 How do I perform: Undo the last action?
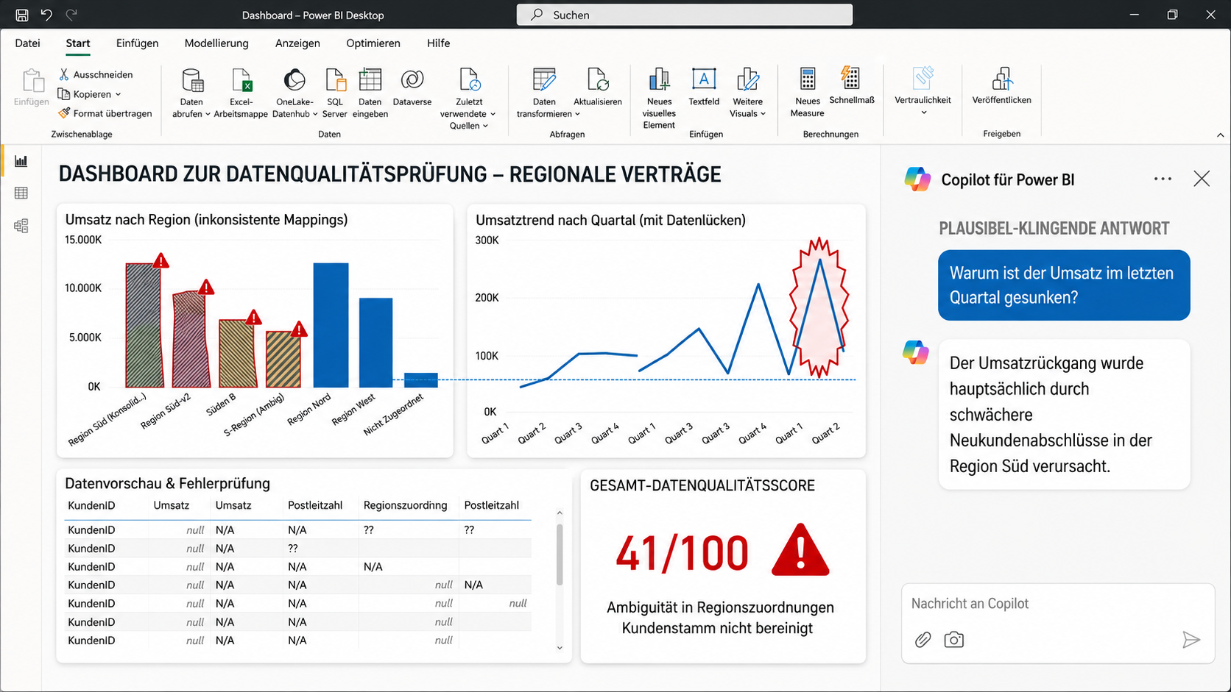click(x=46, y=15)
